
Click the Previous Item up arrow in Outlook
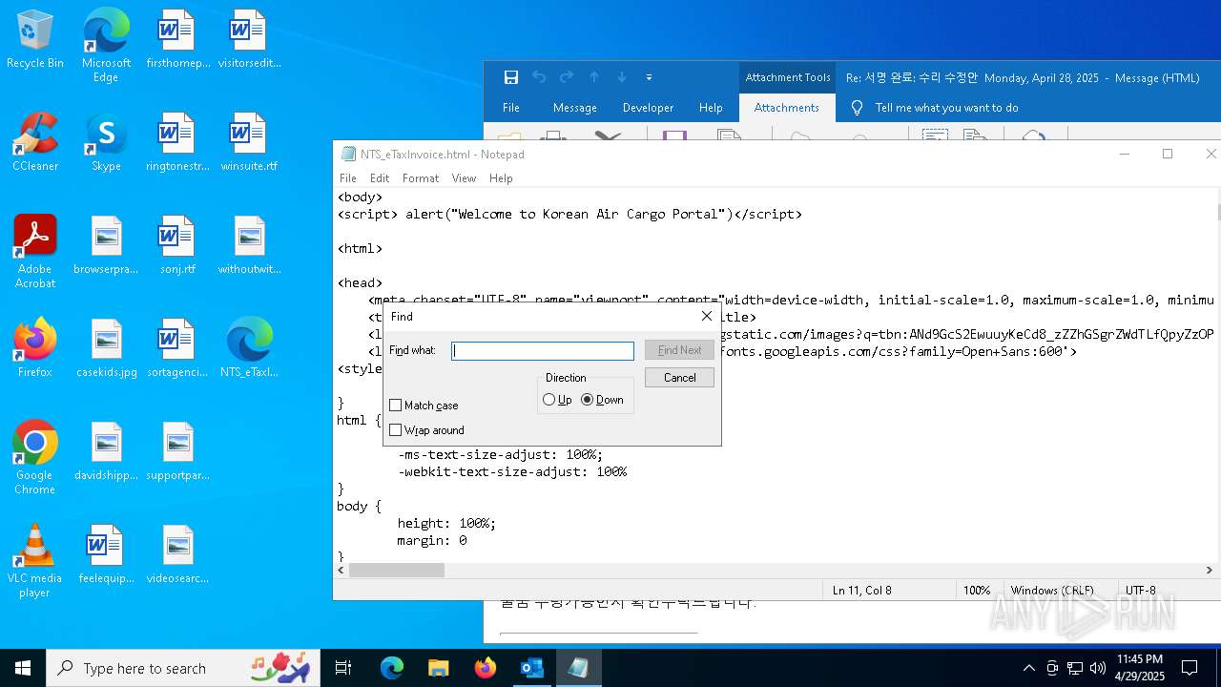click(x=594, y=77)
